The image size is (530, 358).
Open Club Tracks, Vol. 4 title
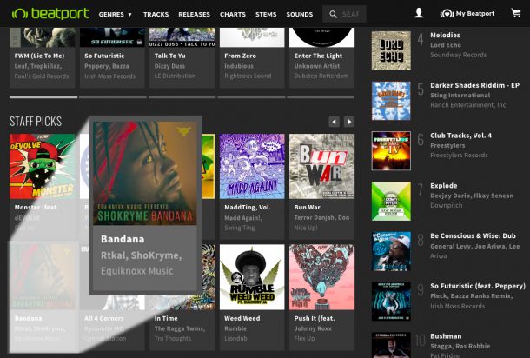(x=460, y=136)
